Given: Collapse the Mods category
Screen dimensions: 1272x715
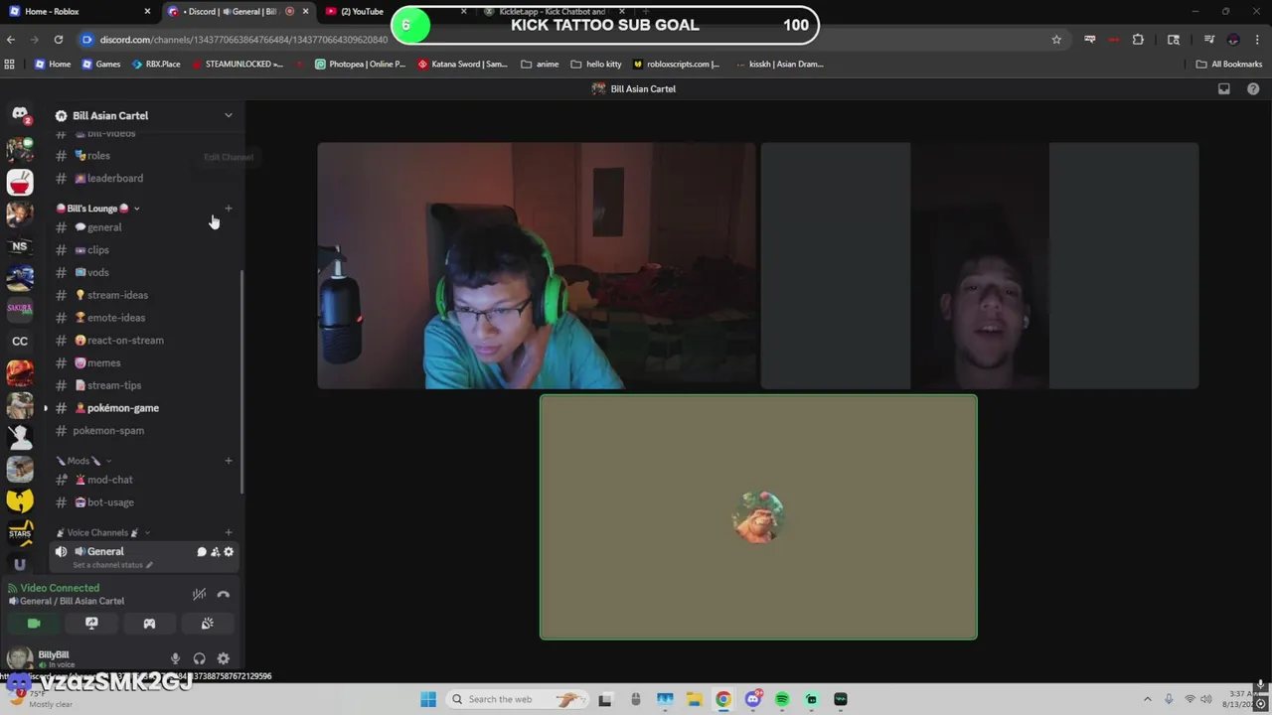Looking at the screenshot, I should [x=83, y=461].
